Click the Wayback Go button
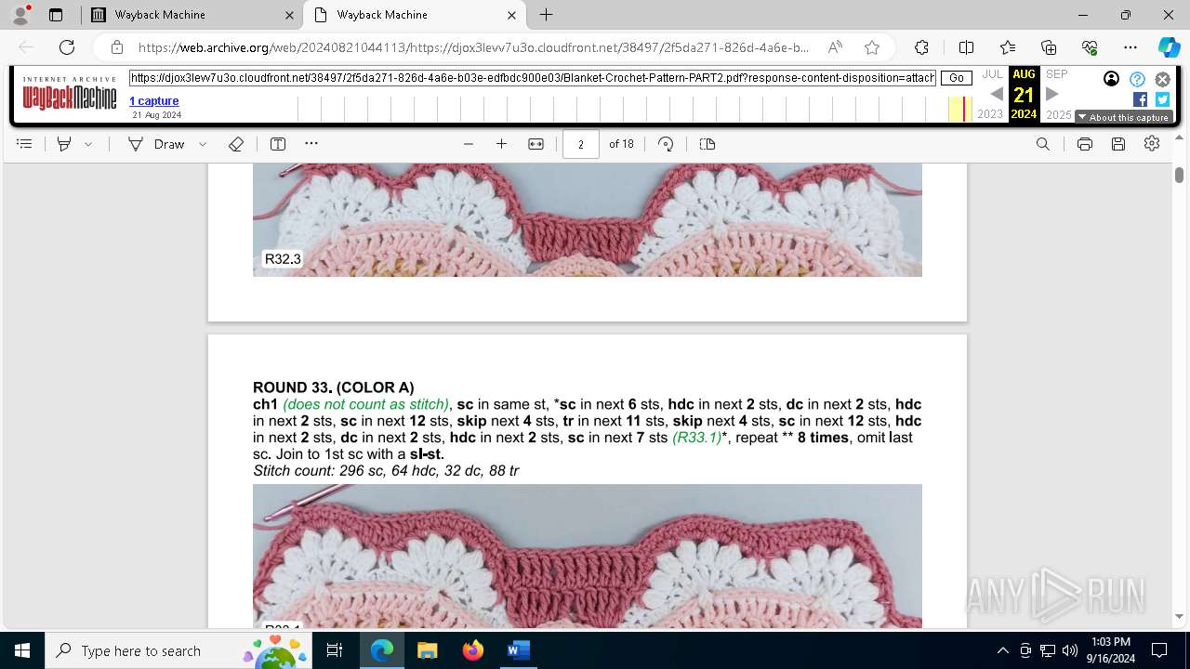 tap(957, 78)
